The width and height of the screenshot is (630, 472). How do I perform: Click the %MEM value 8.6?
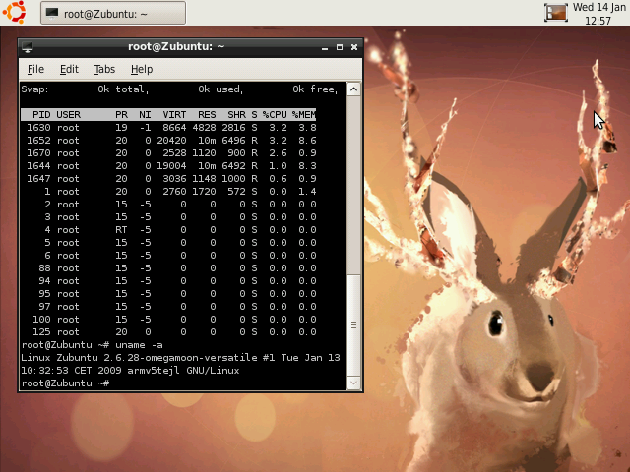click(x=307, y=141)
